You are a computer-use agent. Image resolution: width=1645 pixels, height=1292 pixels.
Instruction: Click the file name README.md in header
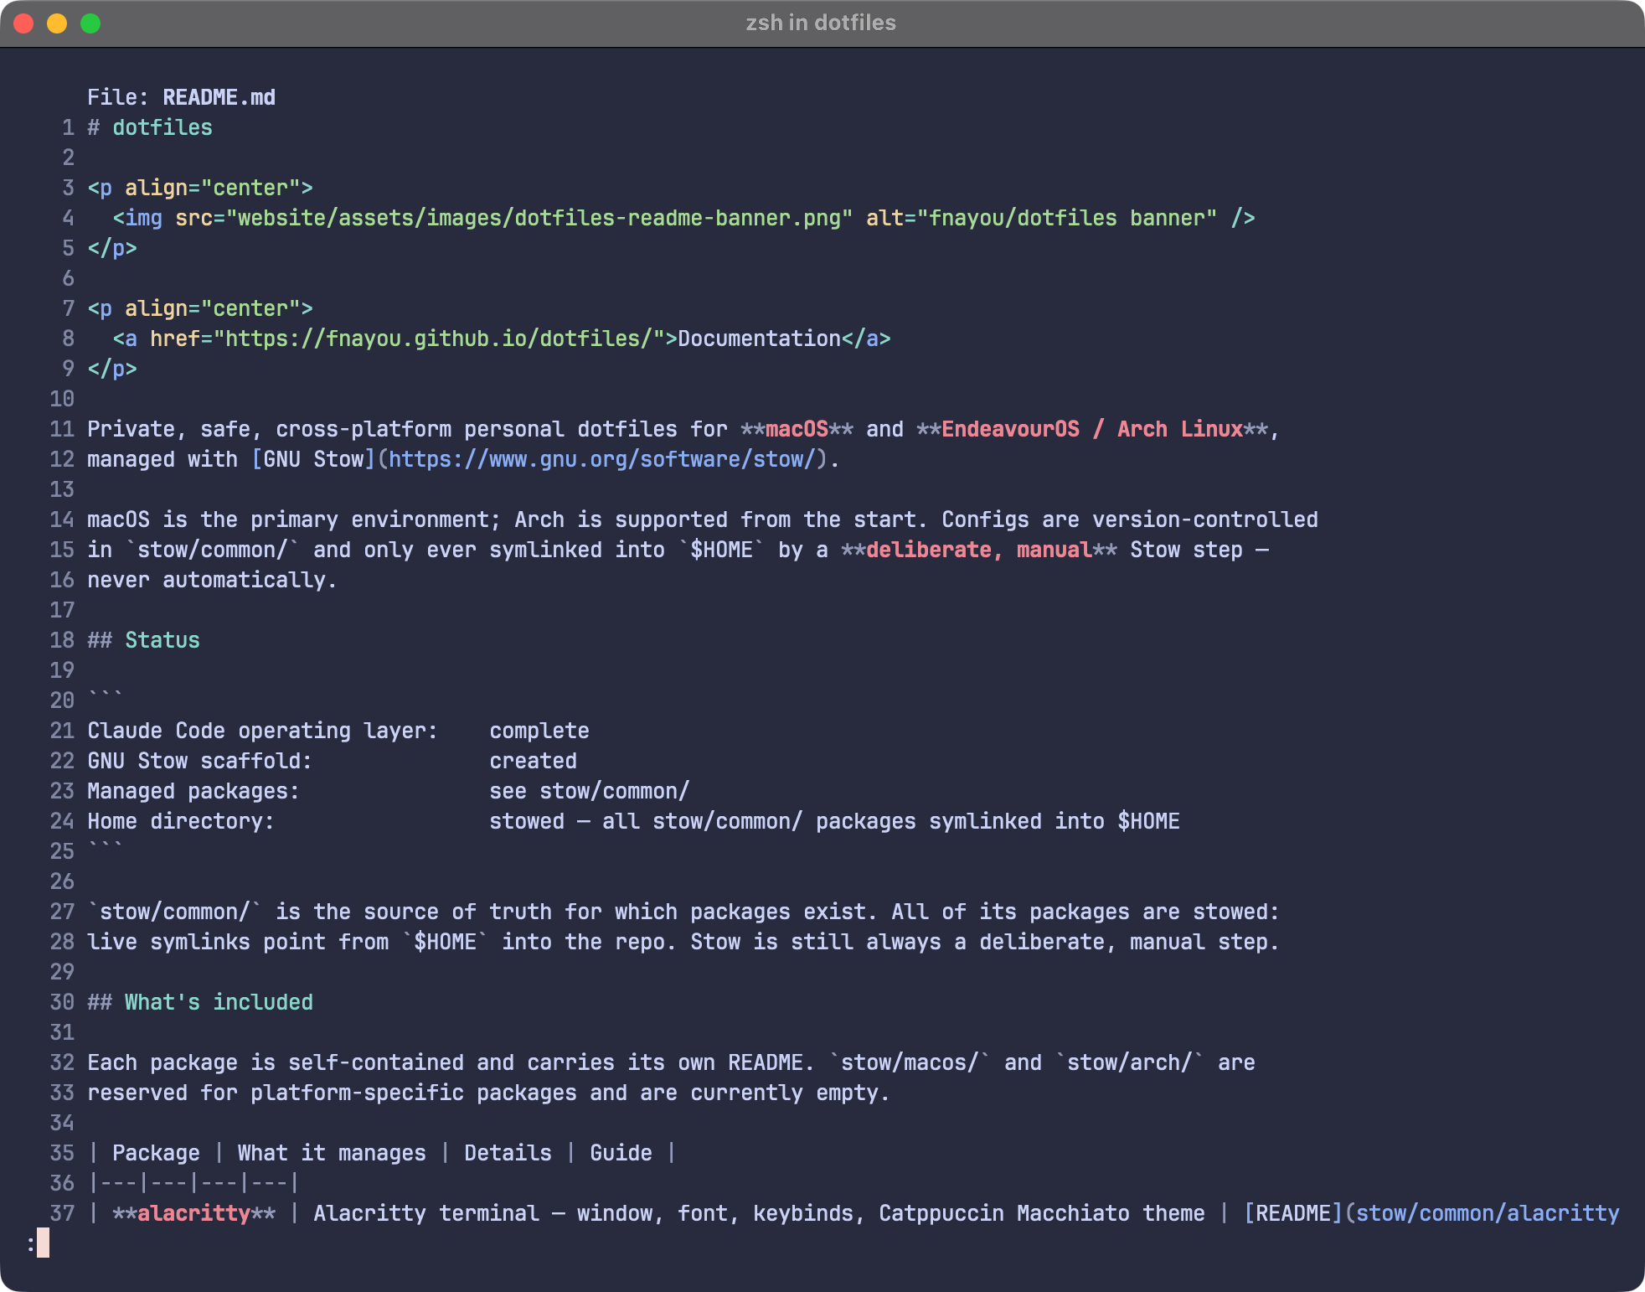(219, 97)
